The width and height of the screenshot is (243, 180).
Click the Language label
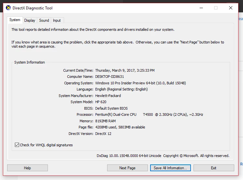pos(85,89)
